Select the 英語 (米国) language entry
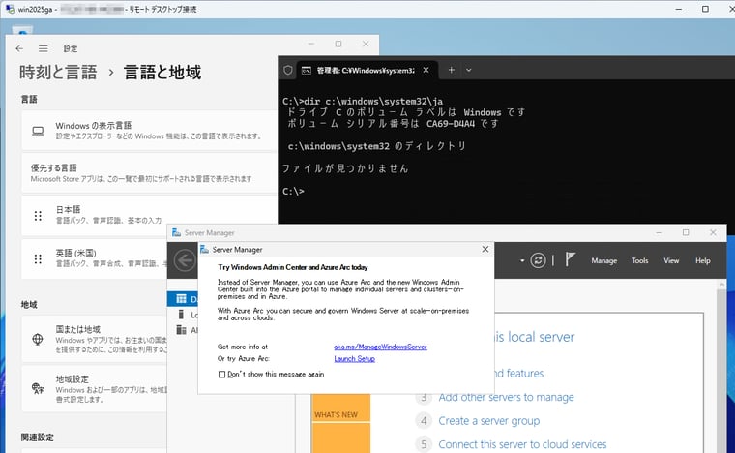Image resolution: width=735 pixels, height=453 pixels. click(96, 258)
